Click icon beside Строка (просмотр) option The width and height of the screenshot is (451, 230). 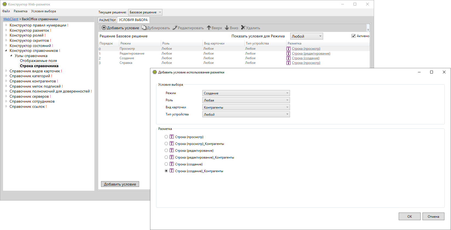[172, 137]
